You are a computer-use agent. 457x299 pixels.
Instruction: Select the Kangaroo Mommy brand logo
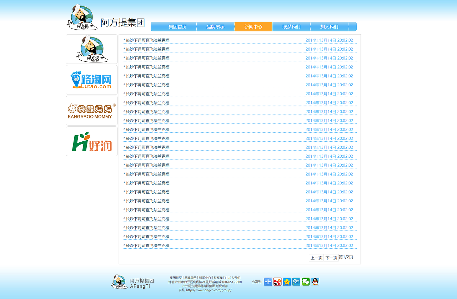pyautogui.click(x=91, y=110)
